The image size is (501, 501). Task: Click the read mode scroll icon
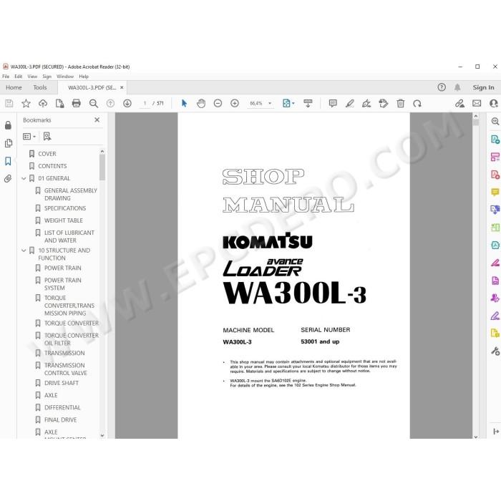click(308, 103)
